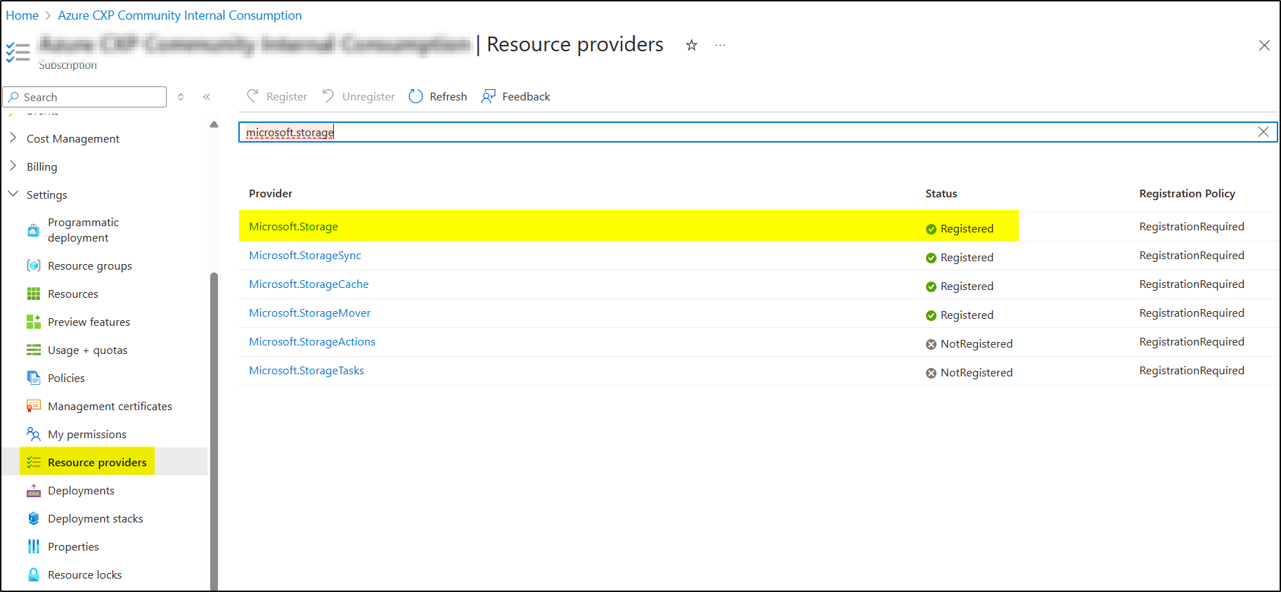Expand the Billing section

pos(13,166)
